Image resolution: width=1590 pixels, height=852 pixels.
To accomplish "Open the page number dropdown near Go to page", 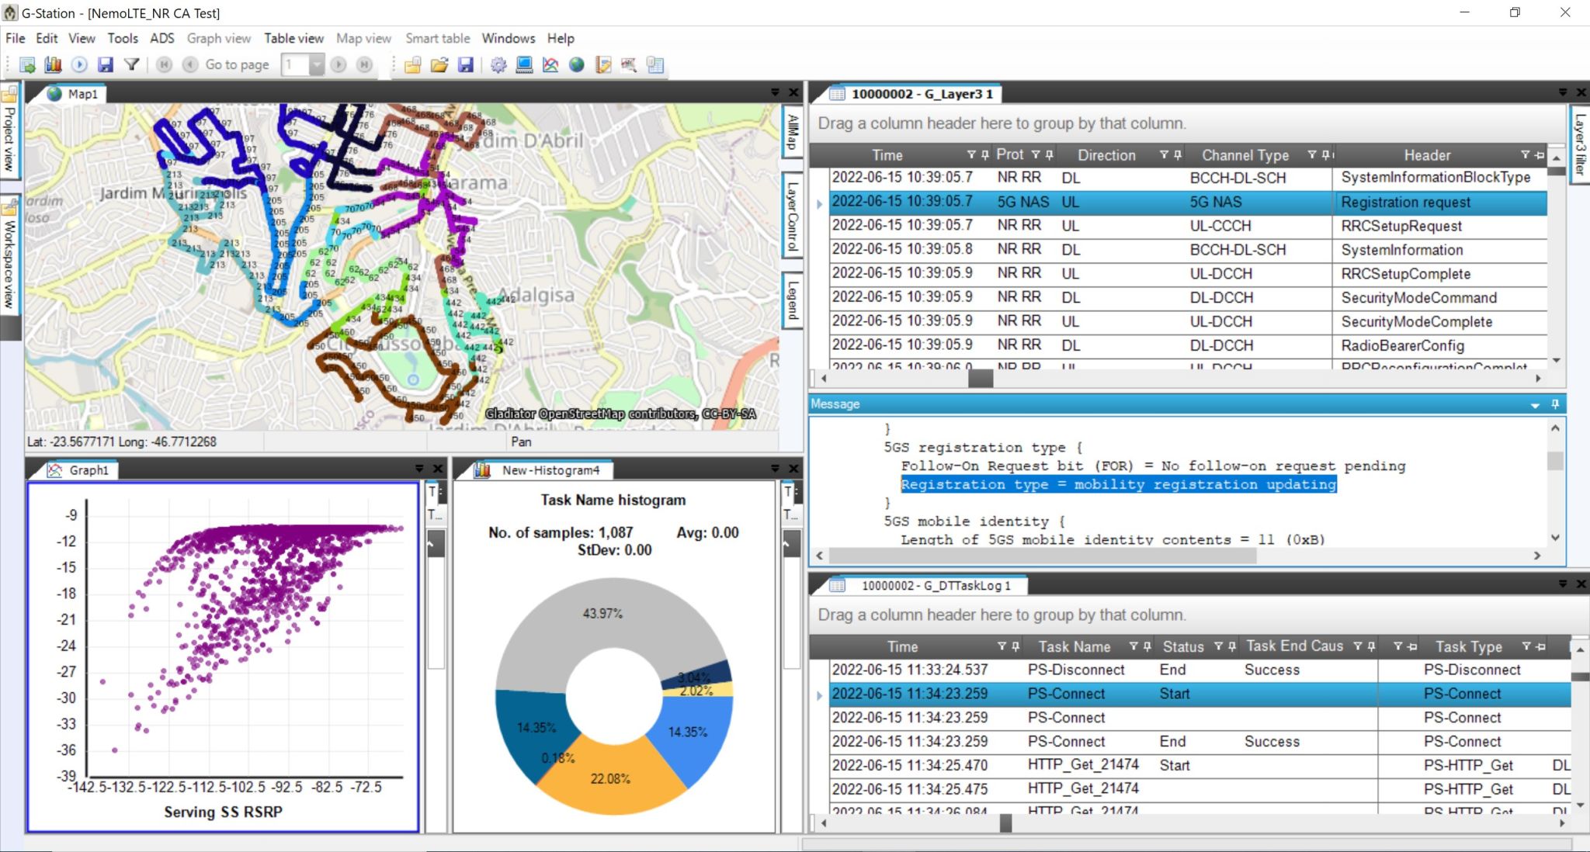I will coord(318,65).
